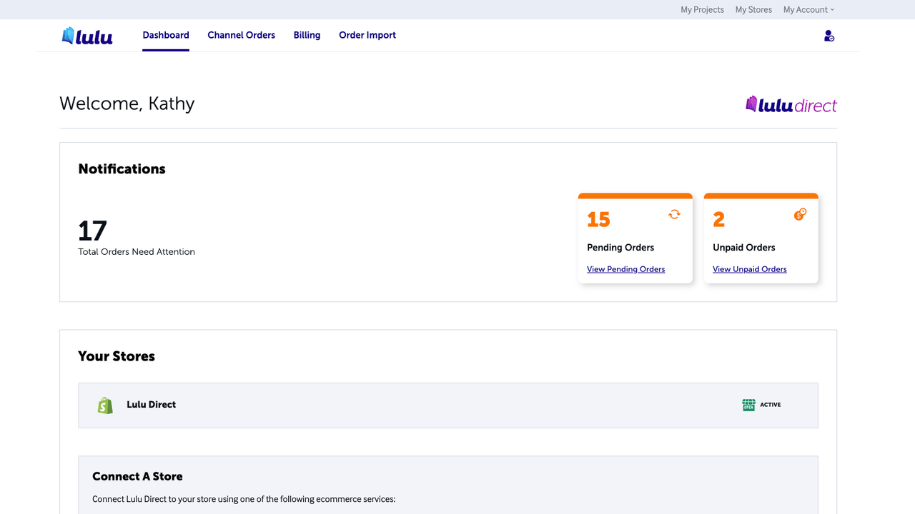Click the Your Stores heading
915x514 pixels.
coord(117,356)
